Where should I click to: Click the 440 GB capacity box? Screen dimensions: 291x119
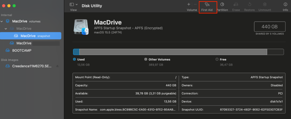coord(270,27)
